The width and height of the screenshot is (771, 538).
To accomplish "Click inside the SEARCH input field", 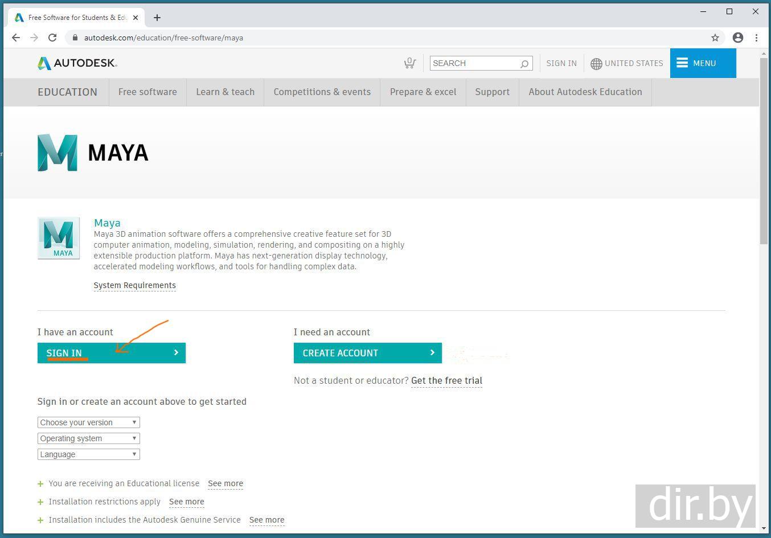I will (474, 64).
